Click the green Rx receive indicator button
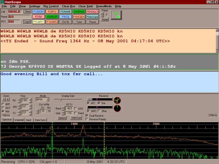This screenshot has width=219, height=164. 116,15
